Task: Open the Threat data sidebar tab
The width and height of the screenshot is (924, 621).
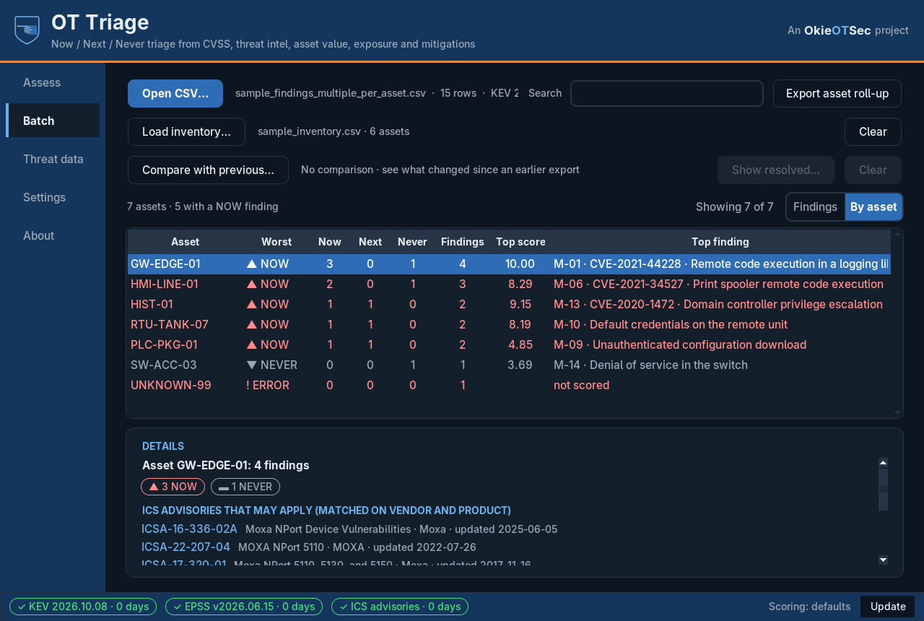Action: pos(53,159)
